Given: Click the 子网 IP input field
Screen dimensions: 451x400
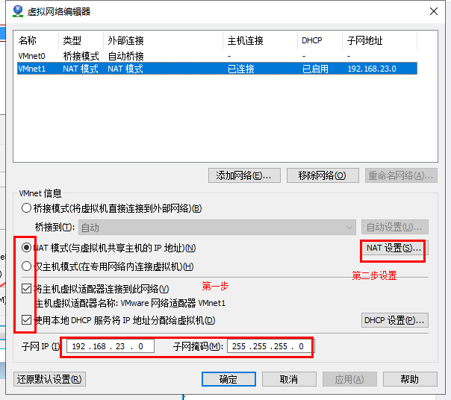Looking at the screenshot, I should coord(111,346).
